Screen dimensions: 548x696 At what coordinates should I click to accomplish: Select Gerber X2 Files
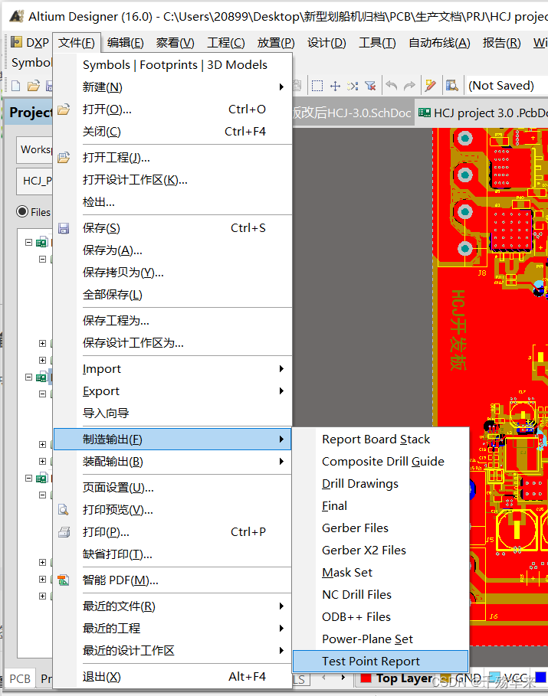coord(380,551)
